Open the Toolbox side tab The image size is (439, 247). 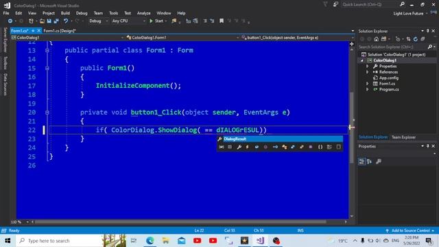(5, 63)
